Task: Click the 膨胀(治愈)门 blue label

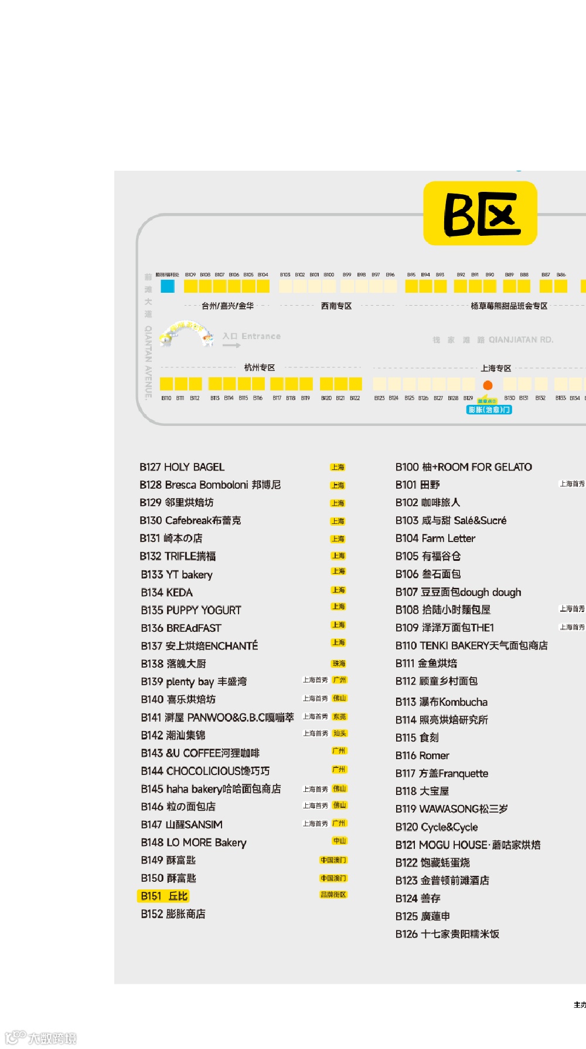Action: click(489, 410)
